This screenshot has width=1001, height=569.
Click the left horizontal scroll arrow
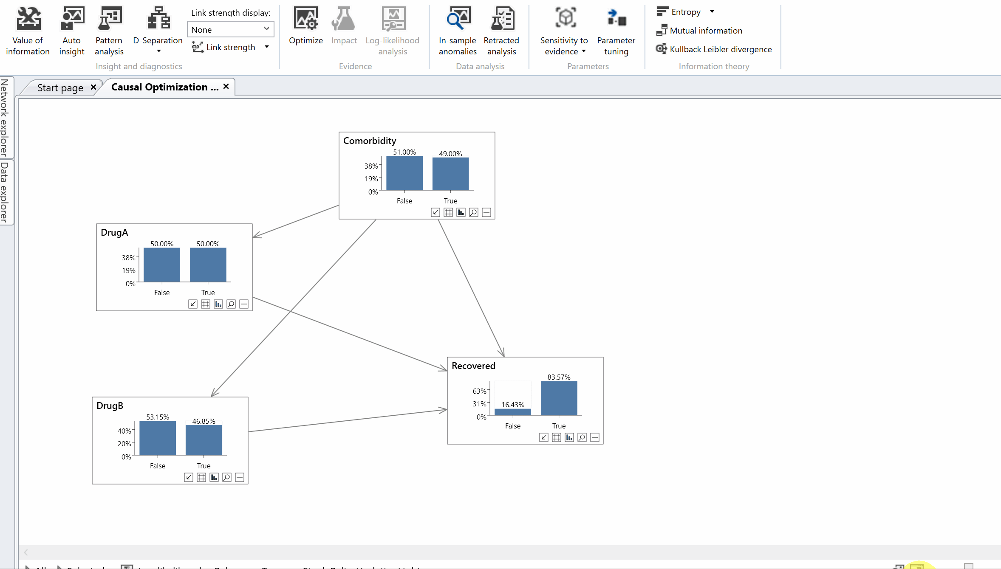(x=25, y=552)
